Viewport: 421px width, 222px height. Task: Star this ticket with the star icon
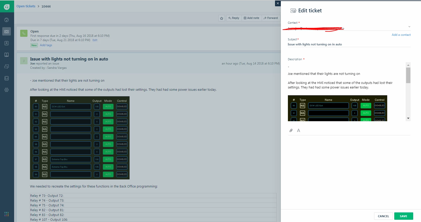(222, 18)
